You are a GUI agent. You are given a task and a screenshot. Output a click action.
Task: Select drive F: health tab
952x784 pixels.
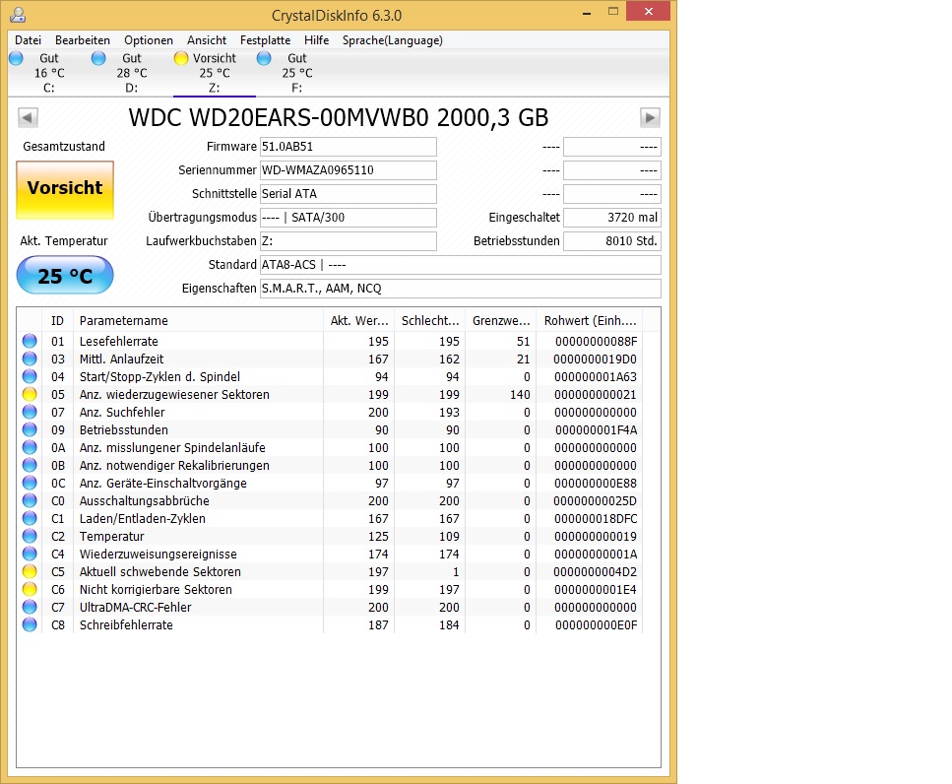[x=297, y=73]
